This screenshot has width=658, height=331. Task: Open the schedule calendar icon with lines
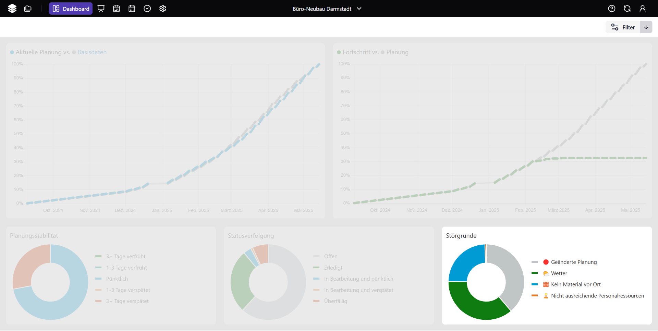pyautogui.click(x=117, y=9)
